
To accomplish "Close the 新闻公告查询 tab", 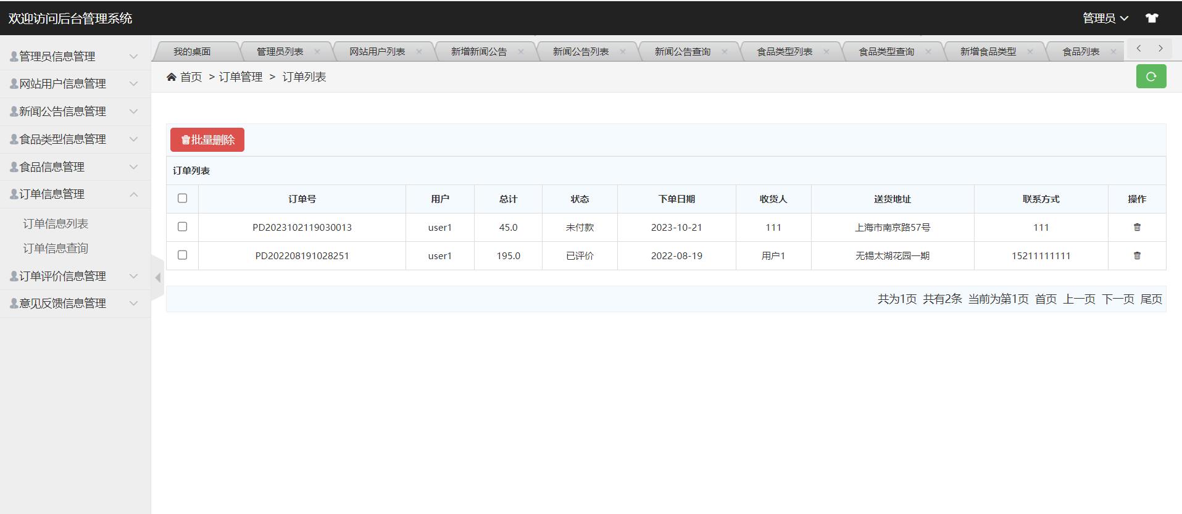I will pos(725,52).
